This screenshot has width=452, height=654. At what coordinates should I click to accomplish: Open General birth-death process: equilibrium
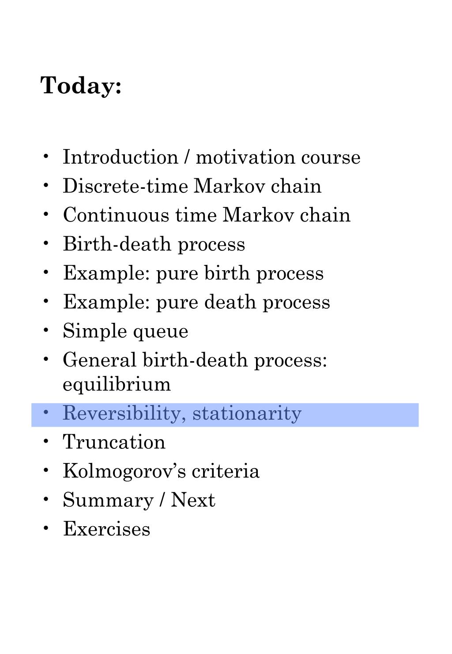pyautogui.click(x=195, y=371)
